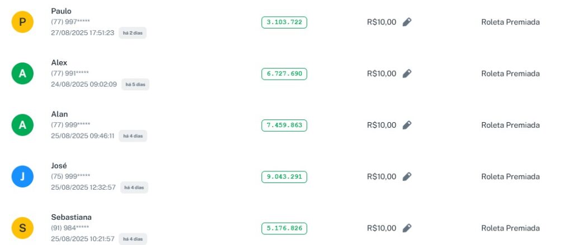Screen dimensions: 573x245
Task: Click Sebastiana's yellow S avatar
Action: click(x=22, y=228)
